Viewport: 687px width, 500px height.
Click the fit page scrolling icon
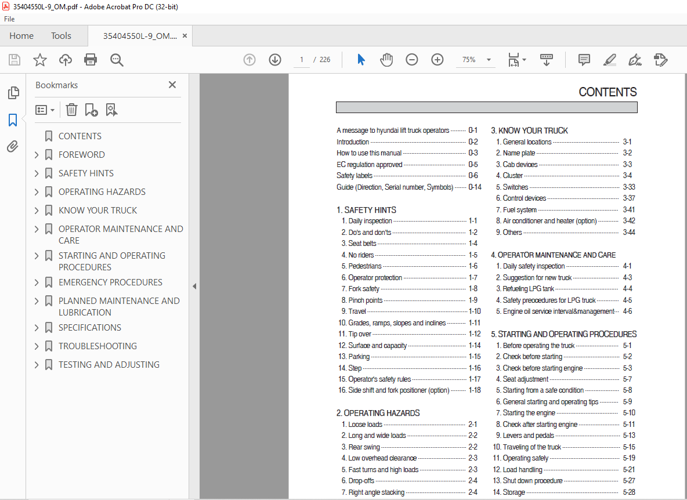(x=514, y=60)
